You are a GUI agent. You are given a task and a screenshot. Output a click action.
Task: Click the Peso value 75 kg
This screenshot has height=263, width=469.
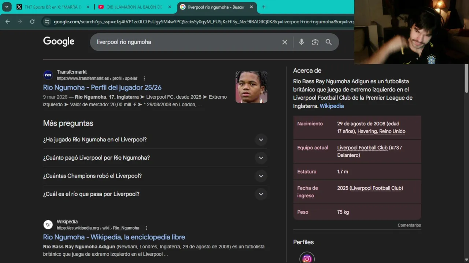(343, 212)
